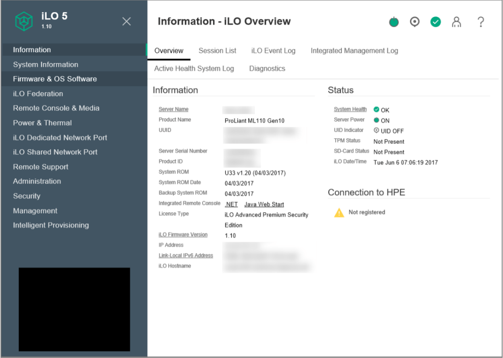Click the green health checkmark icon

click(x=436, y=22)
